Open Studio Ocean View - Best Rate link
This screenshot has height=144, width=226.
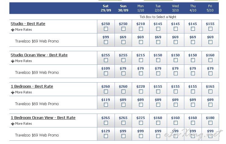(39, 55)
